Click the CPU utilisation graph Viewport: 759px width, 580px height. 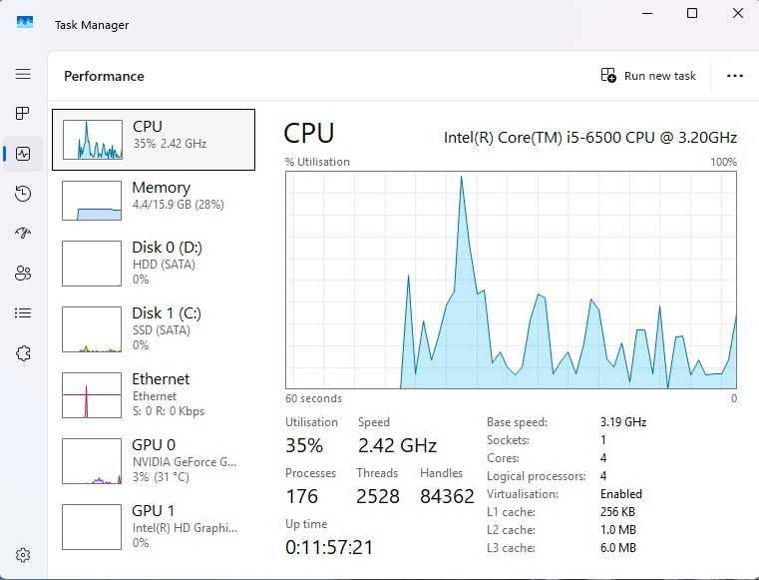(x=511, y=280)
